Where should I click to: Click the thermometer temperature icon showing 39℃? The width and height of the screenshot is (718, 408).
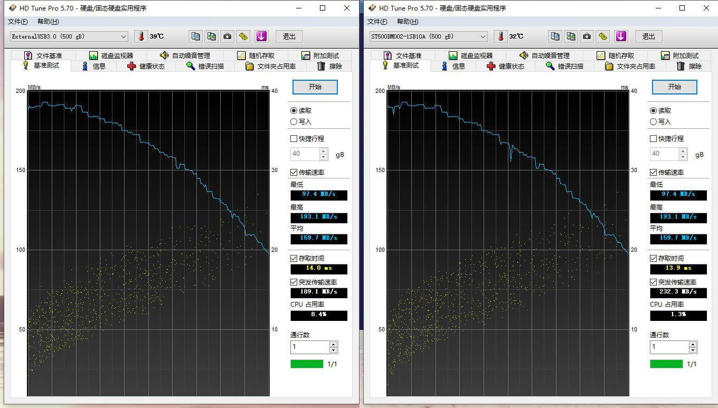141,36
